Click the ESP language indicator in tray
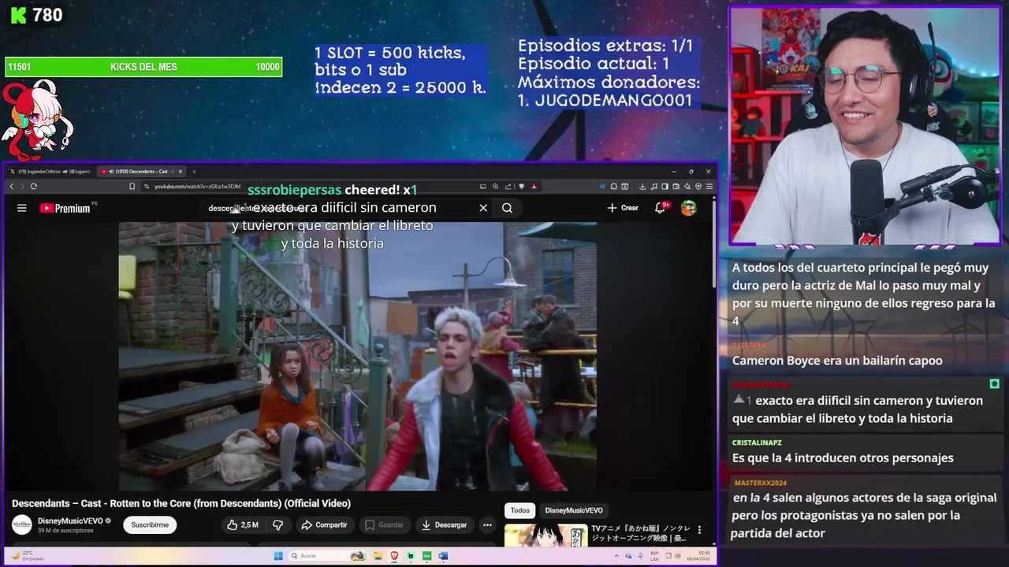This screenshot has width=1009, height=567. click(654, 556)
